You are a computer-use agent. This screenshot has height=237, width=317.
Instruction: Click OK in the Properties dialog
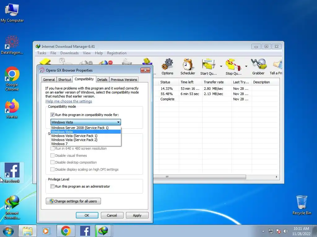click(x=87, y=215)
